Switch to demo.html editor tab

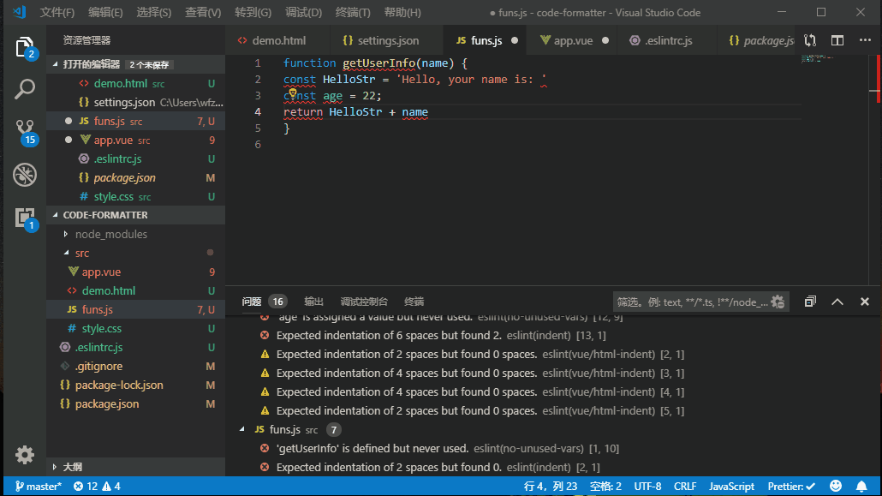(278, 40)
